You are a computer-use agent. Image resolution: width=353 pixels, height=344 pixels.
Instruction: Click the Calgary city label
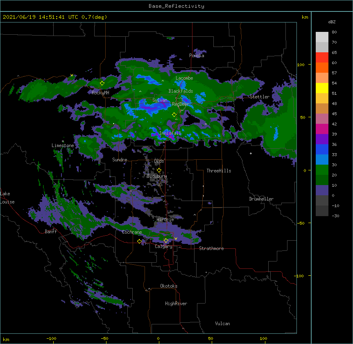pos(163,246)
